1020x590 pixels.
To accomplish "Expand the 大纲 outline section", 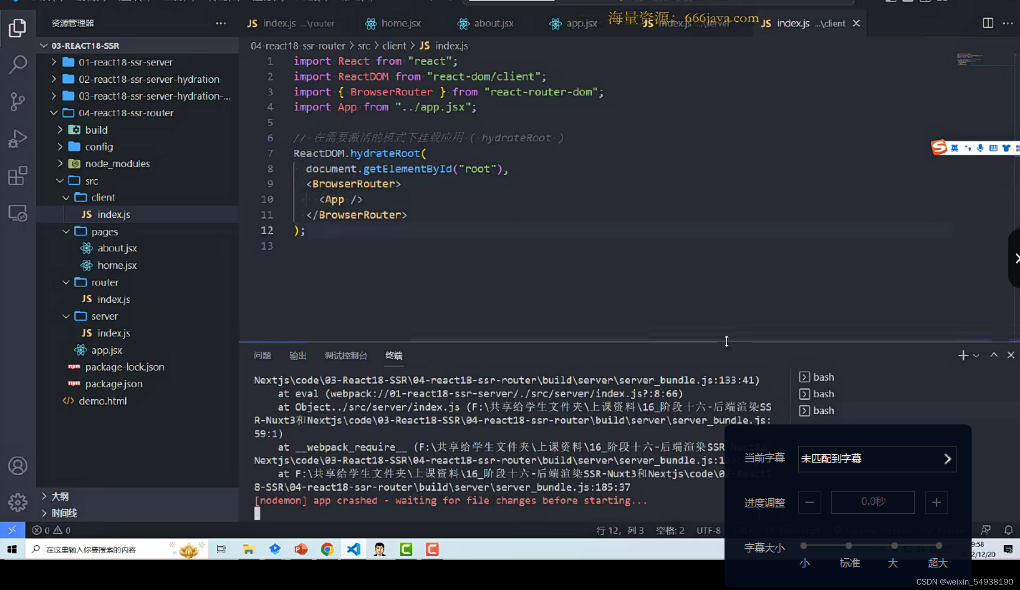I will click(x=60, y=496).
